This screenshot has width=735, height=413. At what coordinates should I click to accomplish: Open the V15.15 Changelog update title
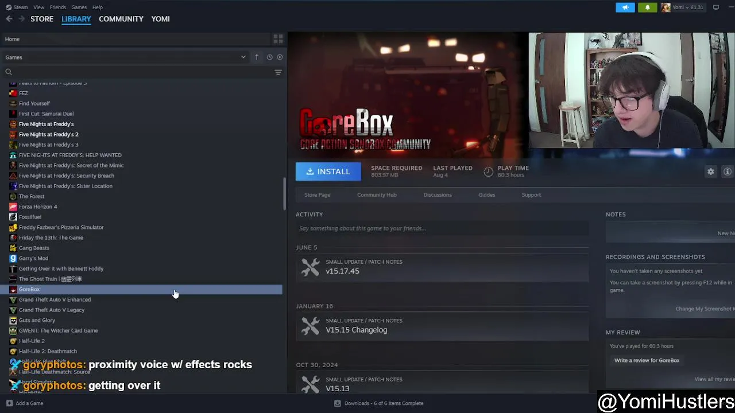[356, 330]
